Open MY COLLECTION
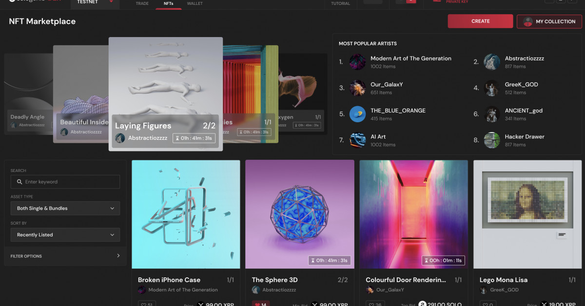The height and width of the screenshot is (306, 585). tap(549, 21)
